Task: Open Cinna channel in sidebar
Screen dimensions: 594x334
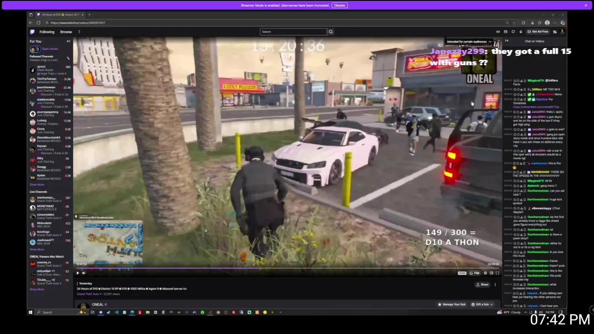Action: [x=50, y=130]
